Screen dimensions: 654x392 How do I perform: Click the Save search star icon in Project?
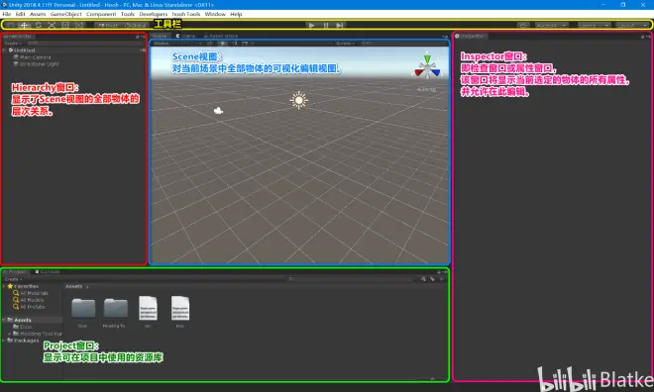click(441, 279)
